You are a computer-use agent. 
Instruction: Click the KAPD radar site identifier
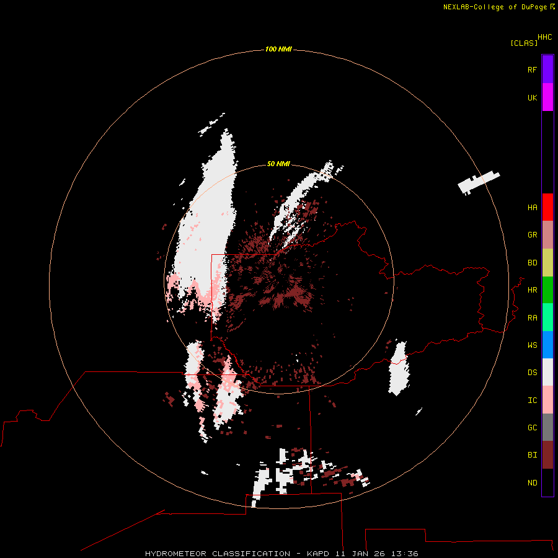[x=318, y=554]
